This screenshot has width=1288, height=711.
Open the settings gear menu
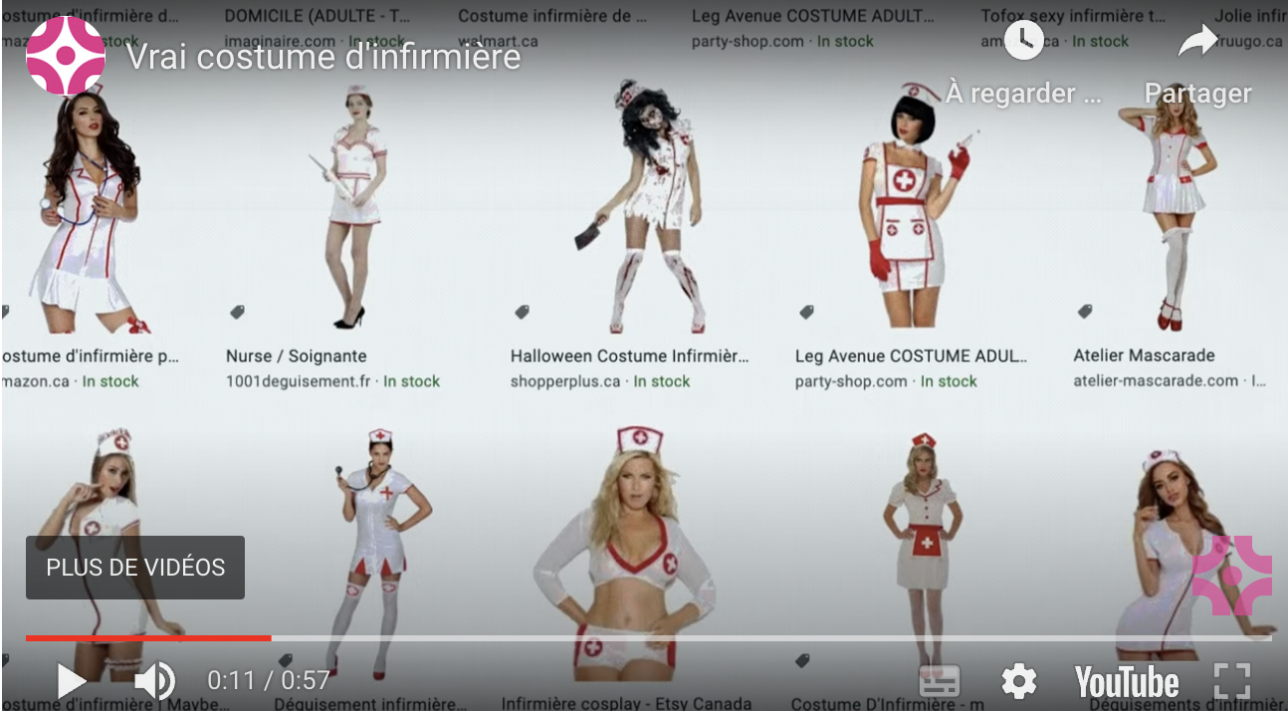1018,681
